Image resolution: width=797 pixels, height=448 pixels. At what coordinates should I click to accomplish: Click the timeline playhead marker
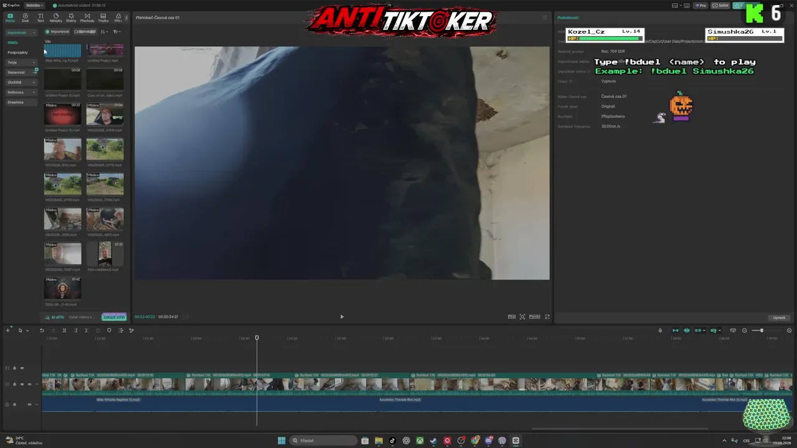tap(257, 338)
